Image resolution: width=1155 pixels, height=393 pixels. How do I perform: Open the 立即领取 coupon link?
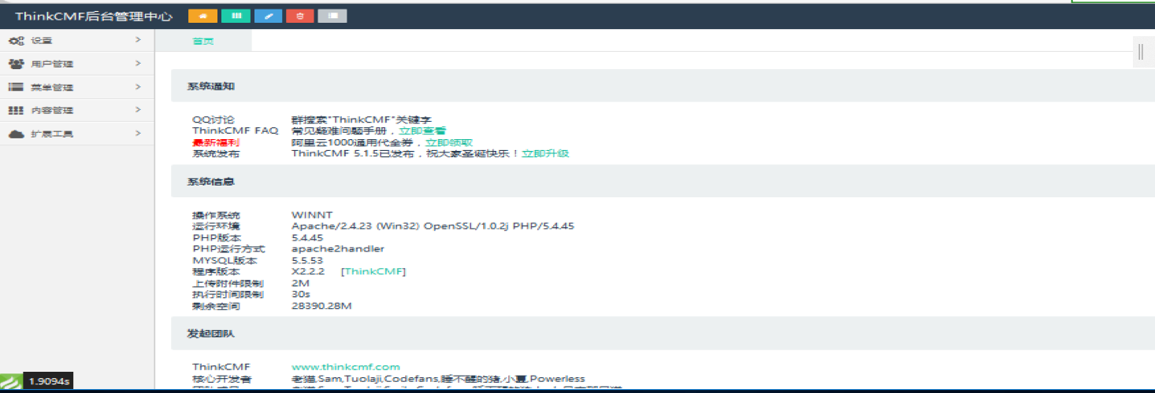pyautogui.click(x=449, y=142)
